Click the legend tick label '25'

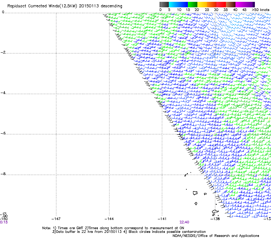point(207,10)
